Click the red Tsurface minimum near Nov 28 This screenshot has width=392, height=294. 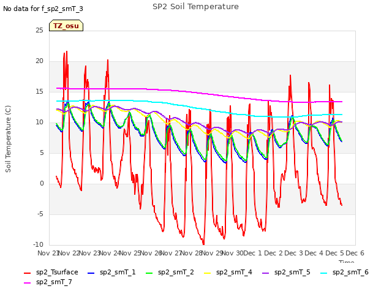click(203, 244)
